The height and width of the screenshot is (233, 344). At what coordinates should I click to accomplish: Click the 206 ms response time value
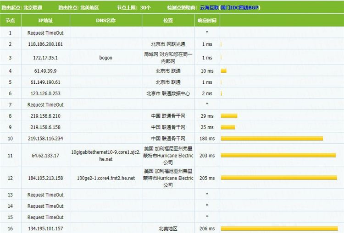pyautogui.click(x=207, y=228)
